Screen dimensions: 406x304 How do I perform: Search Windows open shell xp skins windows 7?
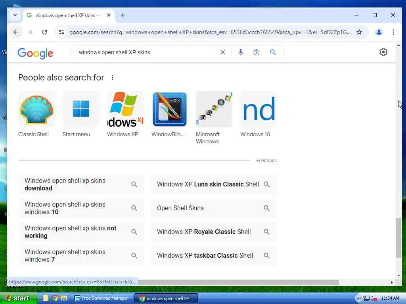(x=81, y=256)
